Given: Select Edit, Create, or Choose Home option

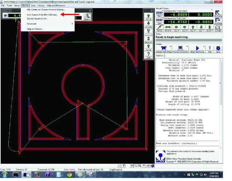Looking at the screenshot, I should [x=46, y=10].
